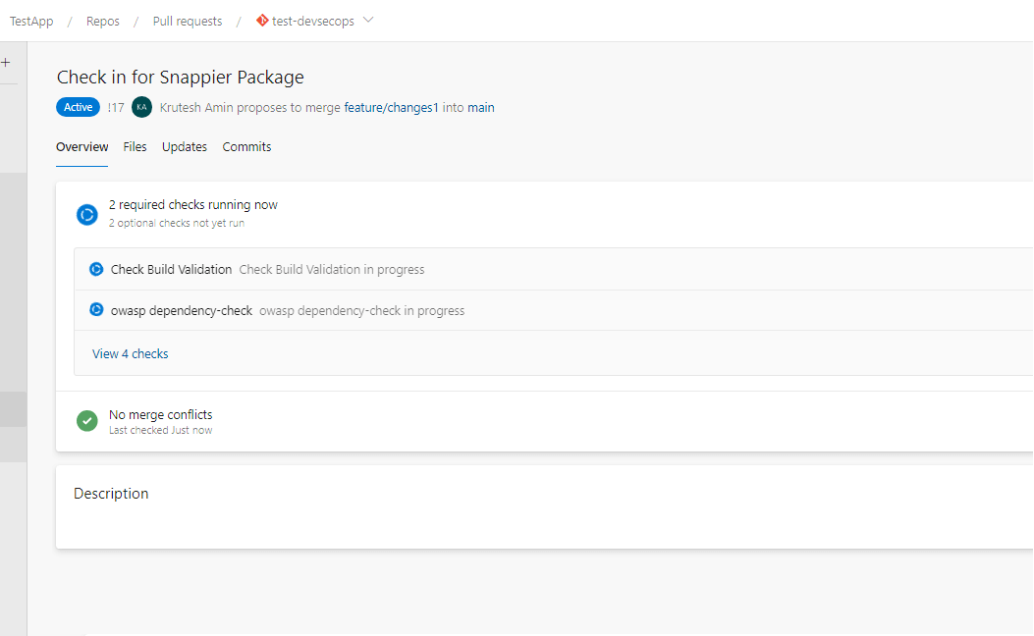Click the large required checks running icon
Viewport: 1034px width, 636px height.
[x=87, y=214]
